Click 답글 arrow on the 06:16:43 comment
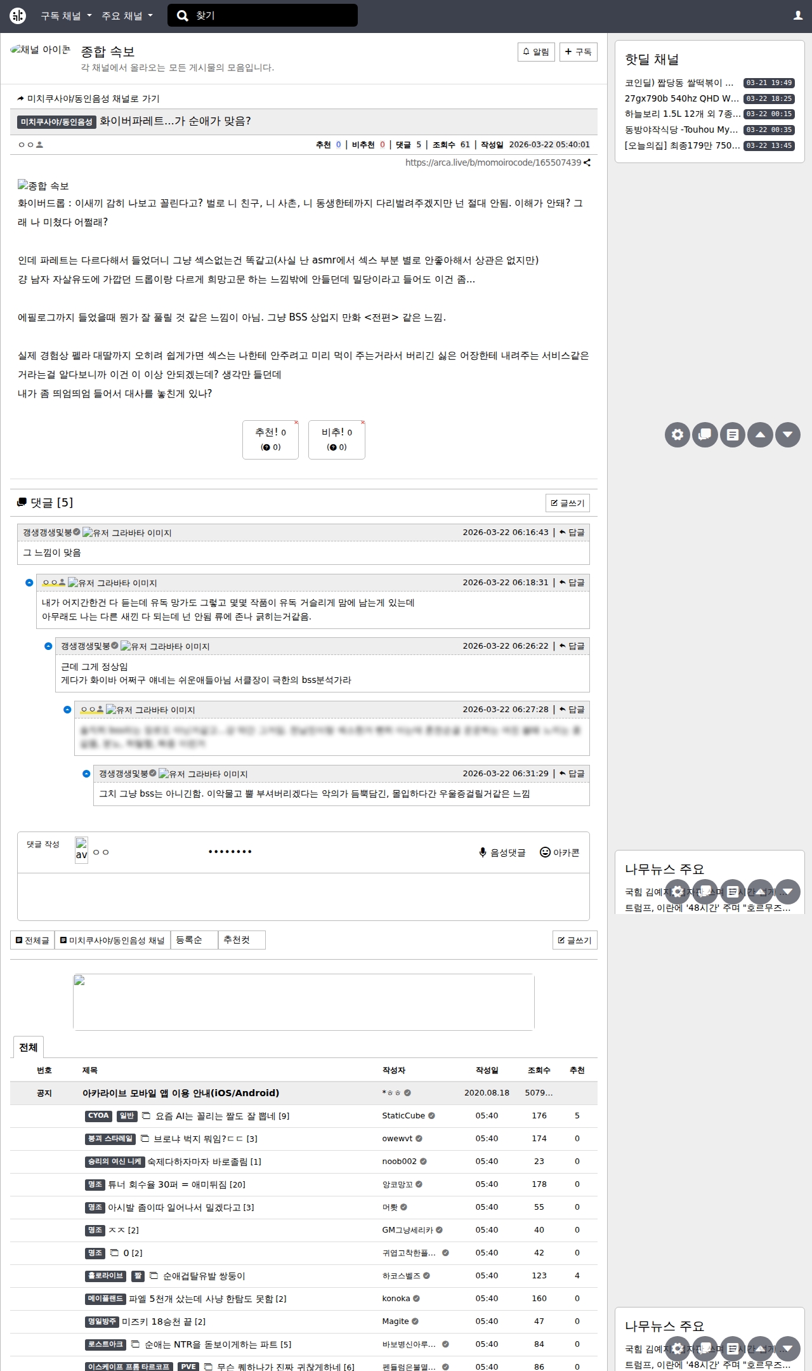 click(572, 533)
